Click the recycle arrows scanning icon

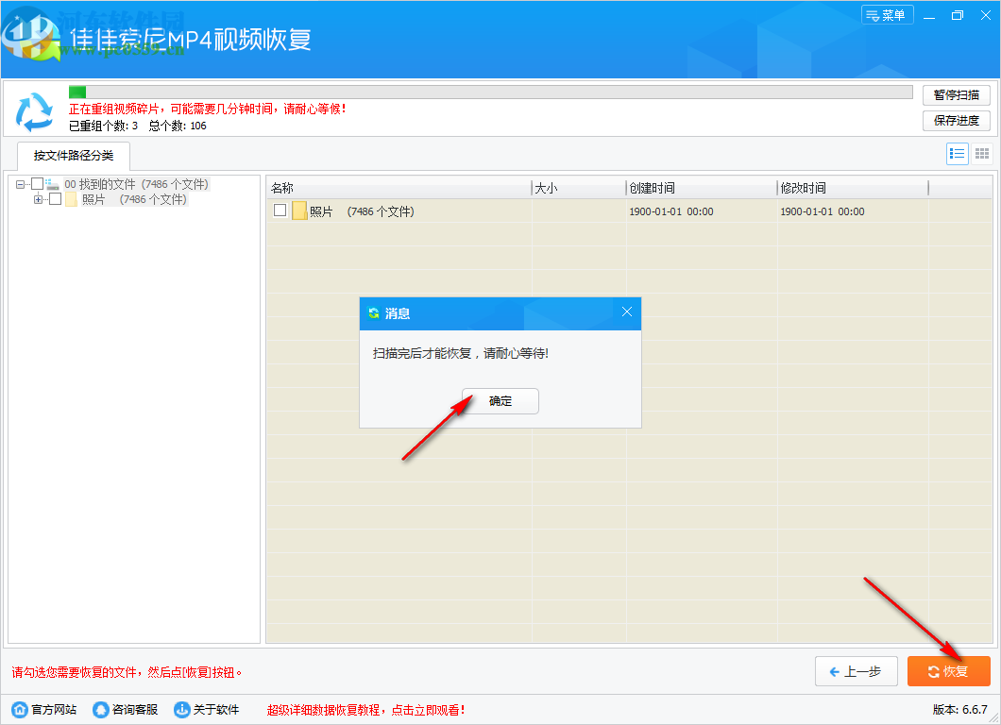pyautogui.click(x=35, y=111)
